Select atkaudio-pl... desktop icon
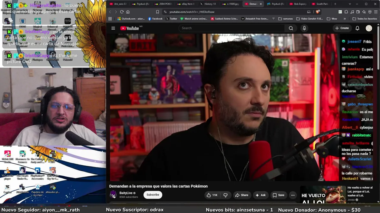The image size is (380, 213). 53,189
